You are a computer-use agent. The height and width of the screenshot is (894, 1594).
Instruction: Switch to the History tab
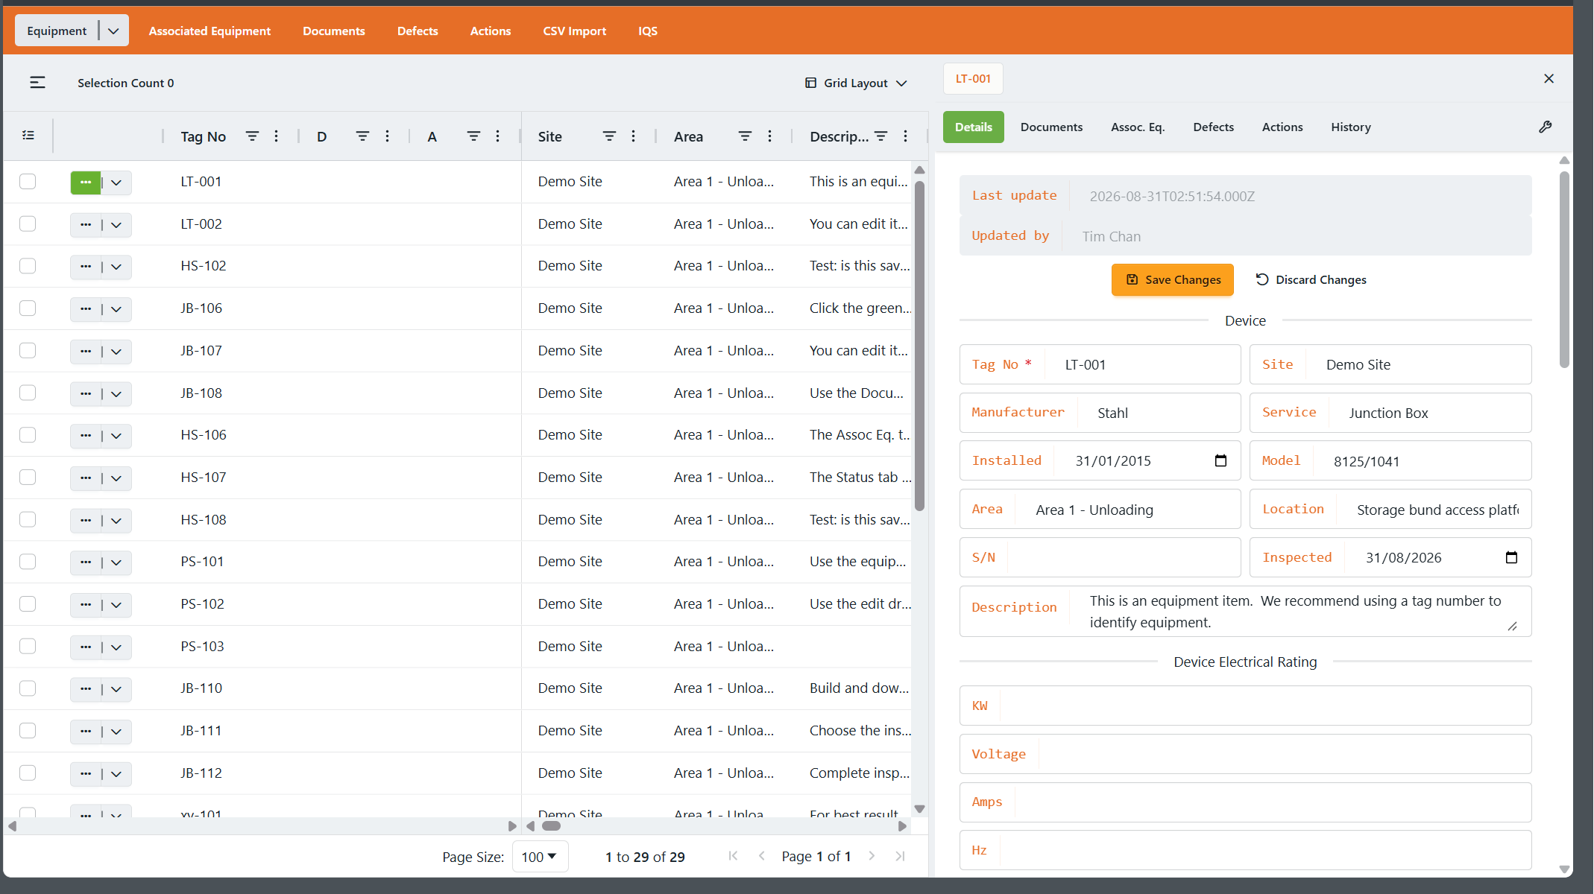1350,127
